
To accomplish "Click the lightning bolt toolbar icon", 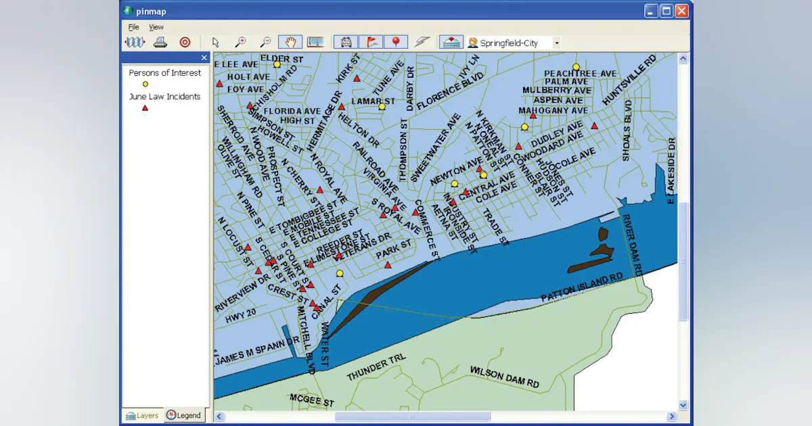I will tap(422, 42).
